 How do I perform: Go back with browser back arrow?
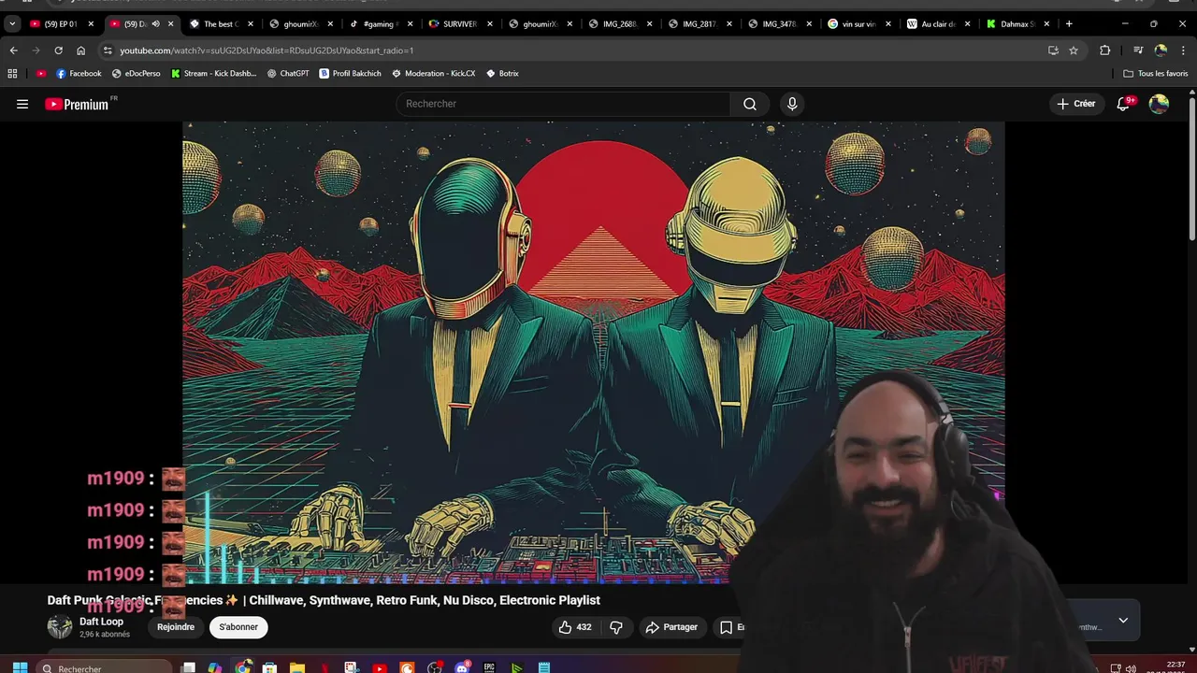(x=13, y=50)
